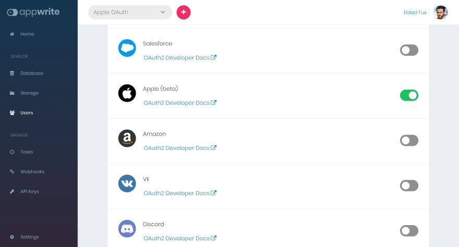Click the Database stack icon

[x=12, y=73]
